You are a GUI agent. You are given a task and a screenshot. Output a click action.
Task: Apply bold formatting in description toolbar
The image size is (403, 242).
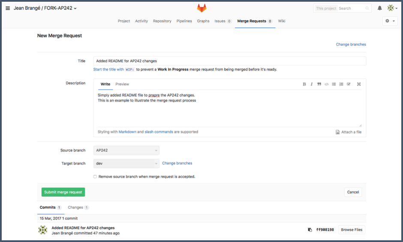(x=304, y=84)
